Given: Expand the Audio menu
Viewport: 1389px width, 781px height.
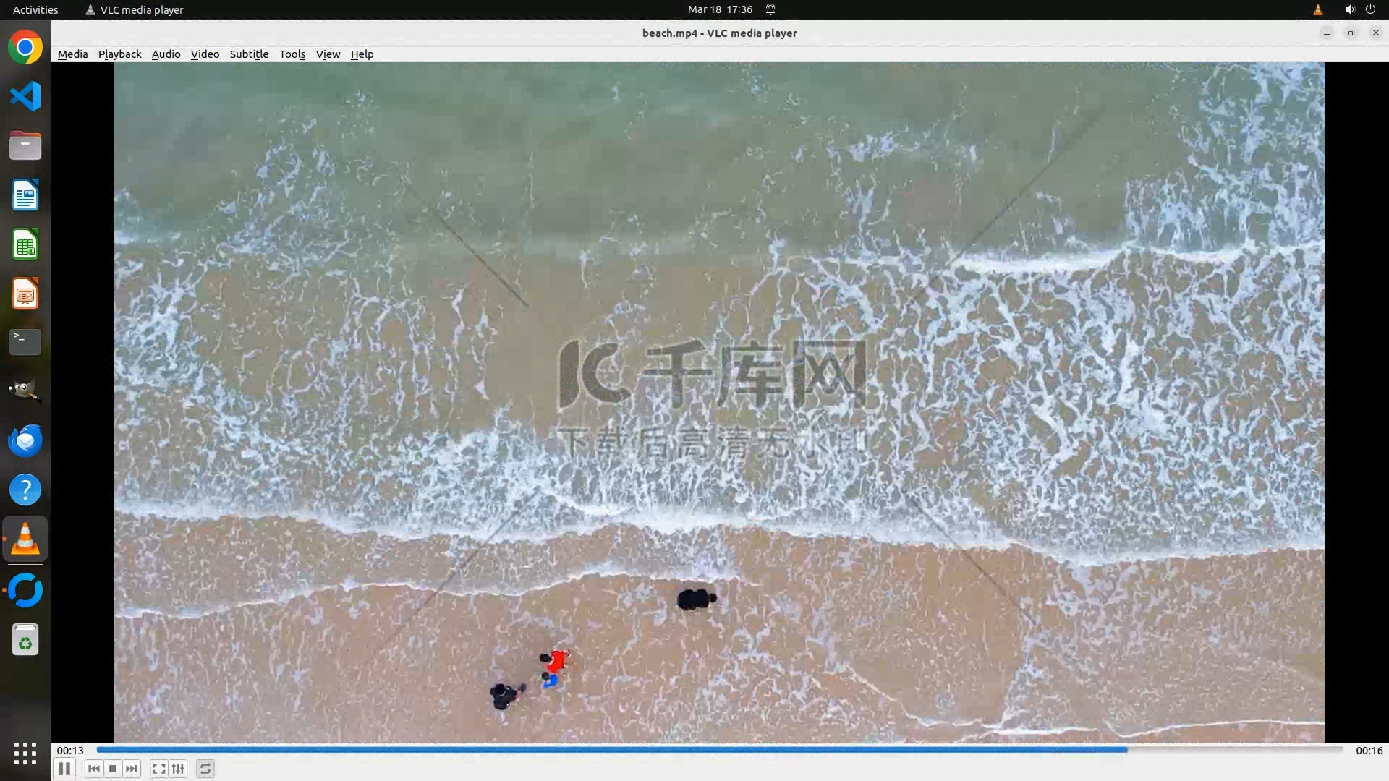Looking at the screenshot, I should (x=166, y=54).
